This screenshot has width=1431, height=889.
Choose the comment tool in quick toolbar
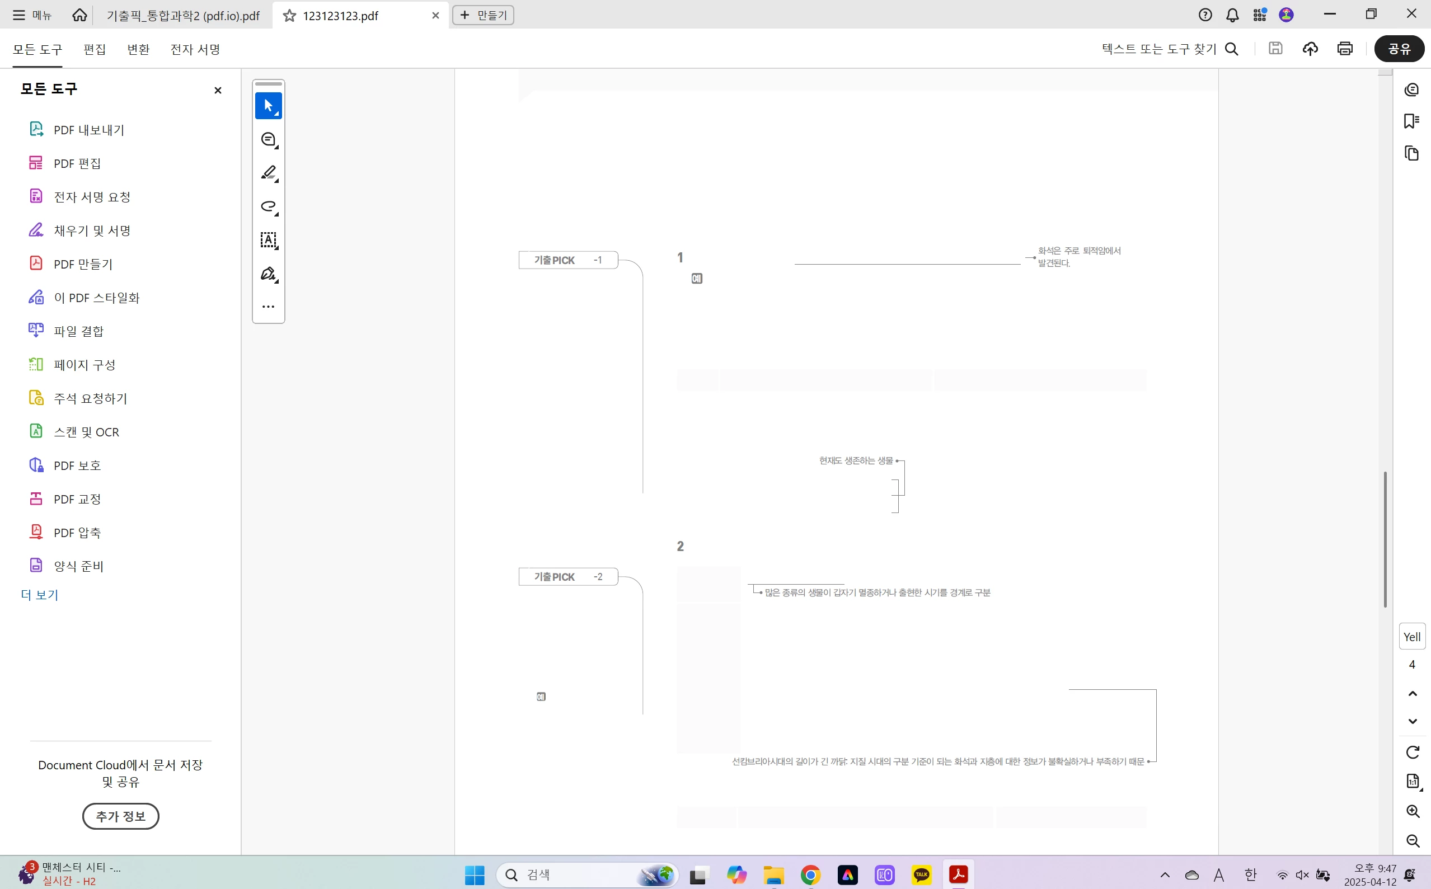pyautogui.click(x=268, y=139)
